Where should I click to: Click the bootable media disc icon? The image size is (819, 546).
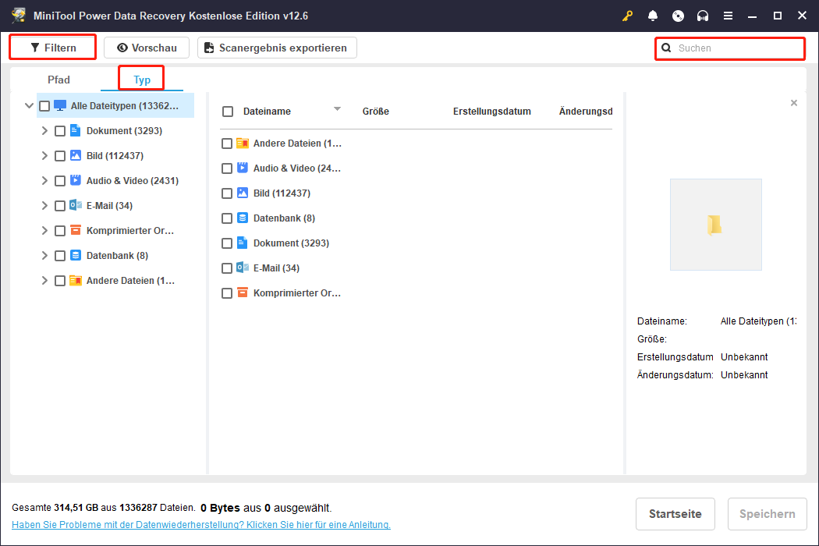click(678, 16)
